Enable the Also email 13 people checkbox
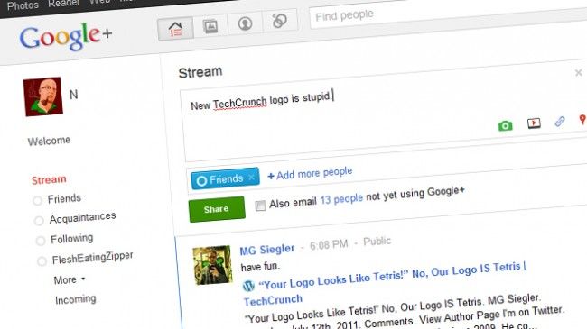 click(x=260, y=206)
